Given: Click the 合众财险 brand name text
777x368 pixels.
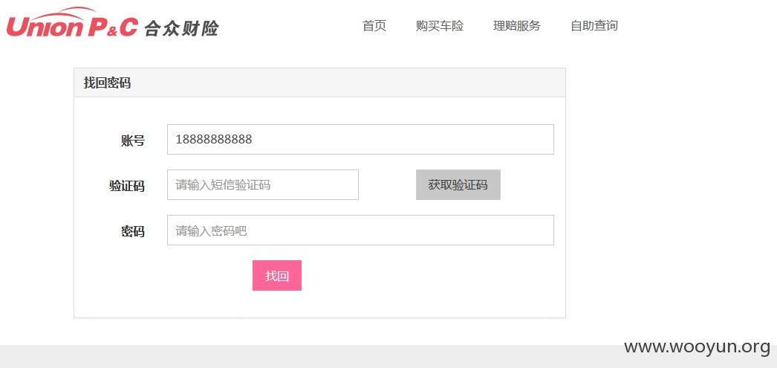Looking at the screenshot, I should click(x=181, y=28).
